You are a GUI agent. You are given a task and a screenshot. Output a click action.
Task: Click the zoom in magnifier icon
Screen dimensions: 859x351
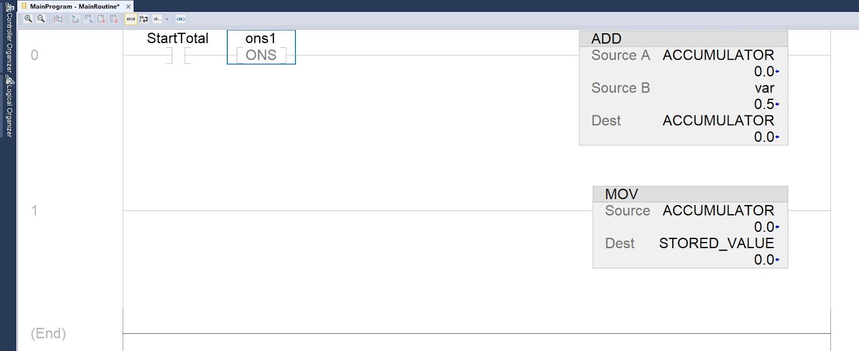tap(28, 19)
